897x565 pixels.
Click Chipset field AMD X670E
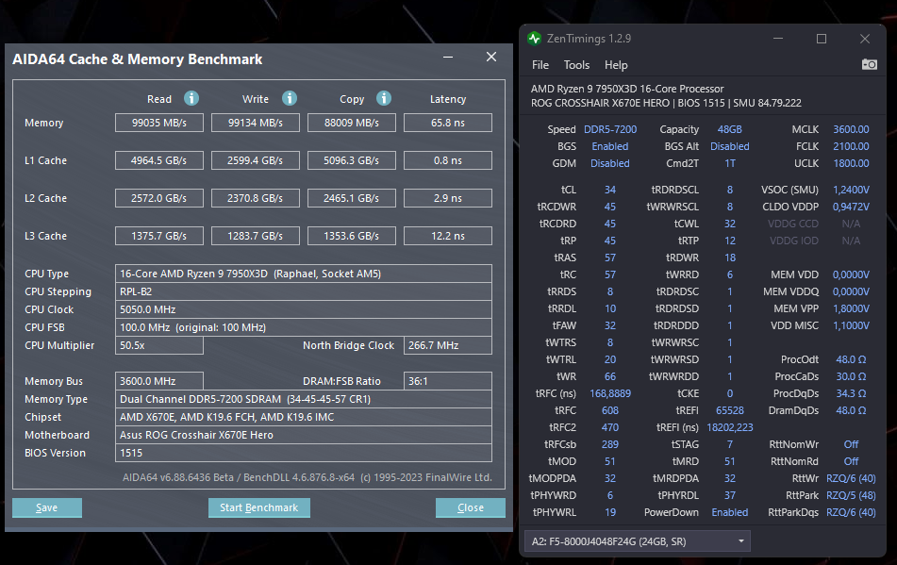coord(303,417)
